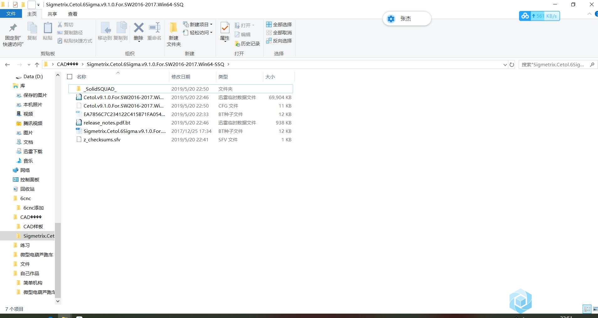The width and height of the screenshot is (598, 318).
Task: Click the quick access toolbar customize arrow
Action: 38,5
